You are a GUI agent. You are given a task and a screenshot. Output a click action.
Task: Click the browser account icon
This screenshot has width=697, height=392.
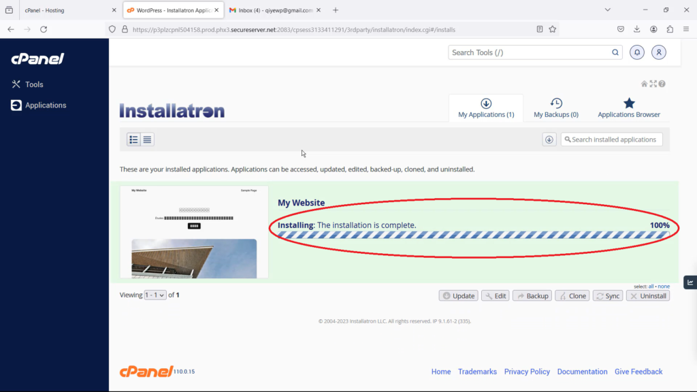(653, 29)
